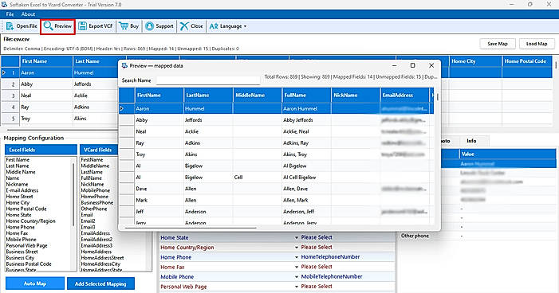
Task: Click the Home City column header in main grid
Action: [x=475, y=61]
